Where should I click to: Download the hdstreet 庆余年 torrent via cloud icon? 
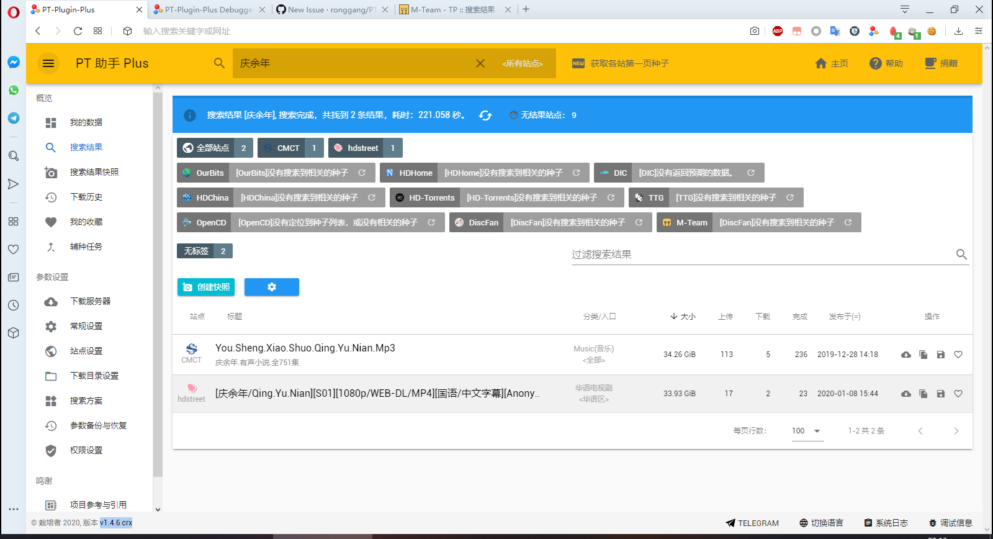click(906, 394)
